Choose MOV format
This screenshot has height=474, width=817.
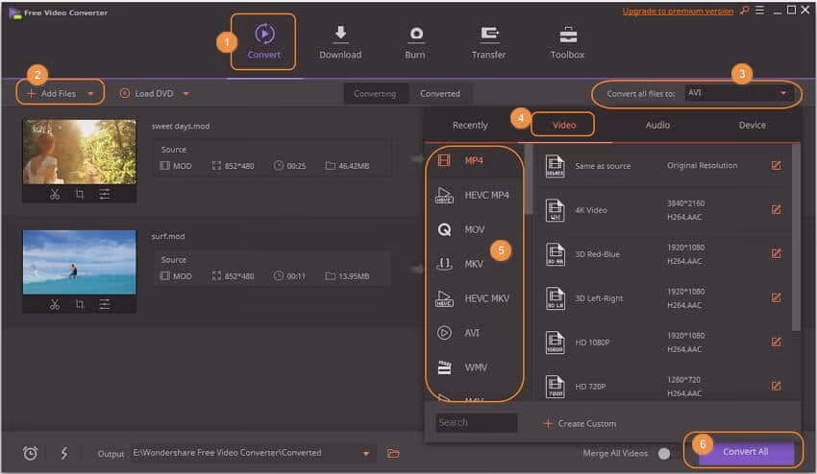point(474,229)
